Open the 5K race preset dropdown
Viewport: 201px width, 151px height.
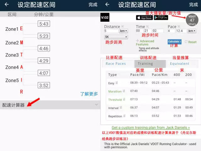(x=116, y=37)
